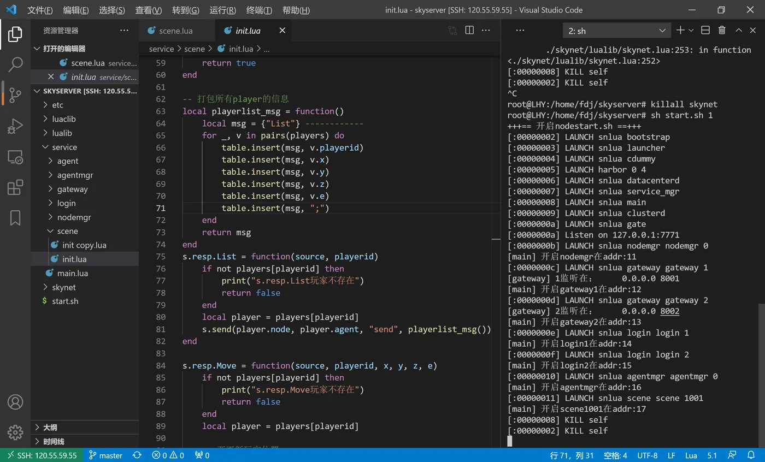This screenshot has width=765, height=462.
Task: Open the Remote Explorer view
Action: point(15,157)
